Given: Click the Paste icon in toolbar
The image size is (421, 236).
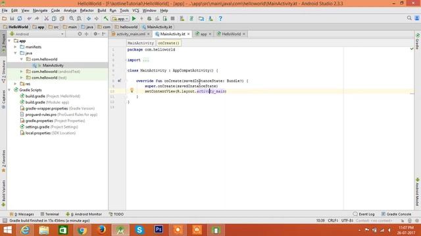Looking at the screenshot, I should pyautogui.click(x=62, y=18).
